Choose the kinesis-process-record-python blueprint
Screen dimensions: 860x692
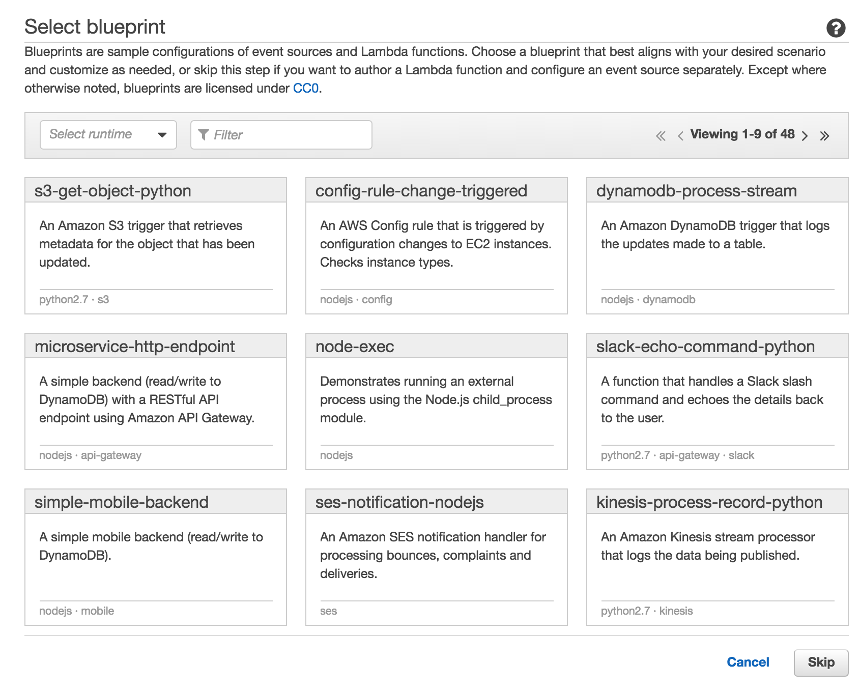[718, 557]
